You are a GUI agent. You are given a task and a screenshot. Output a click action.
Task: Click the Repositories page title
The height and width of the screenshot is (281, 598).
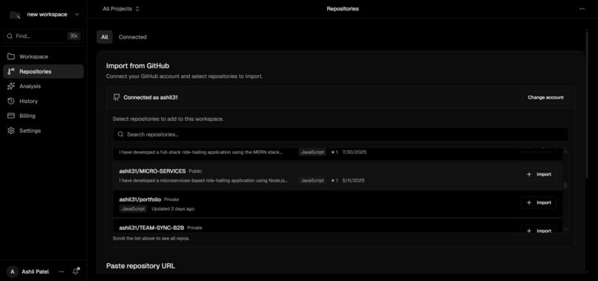pyautogui.click(x=343, y=9)
